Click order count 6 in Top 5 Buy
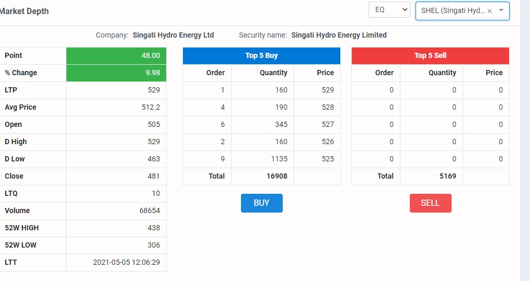The height and width of the screenshot is (281, 530). coord(223,124)
